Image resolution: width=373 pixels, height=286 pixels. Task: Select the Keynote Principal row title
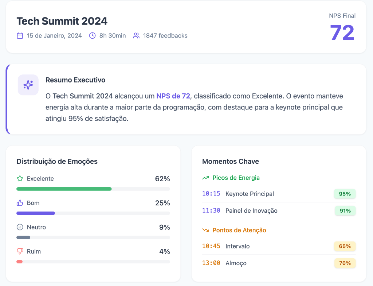[250, 194]
